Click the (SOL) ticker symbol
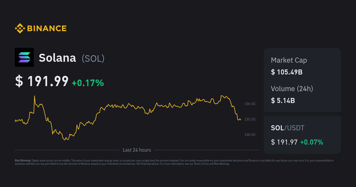Screen dimensions: 356x187 pos(93,58)
